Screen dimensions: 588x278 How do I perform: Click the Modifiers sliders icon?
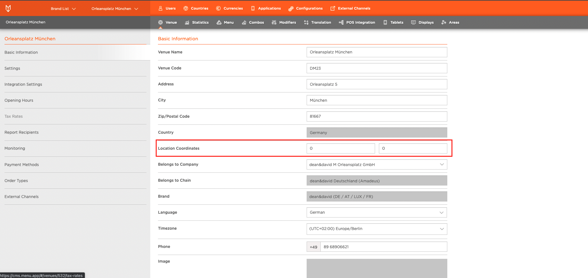pyautogui.click(x=274, y=22)
